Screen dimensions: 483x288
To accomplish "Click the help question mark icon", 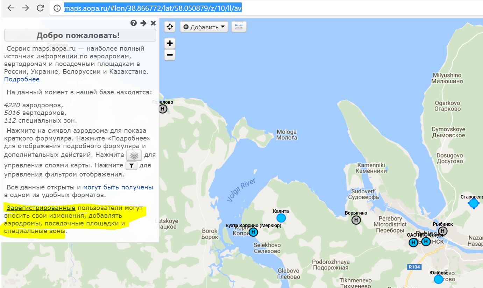I will [134, 23].
